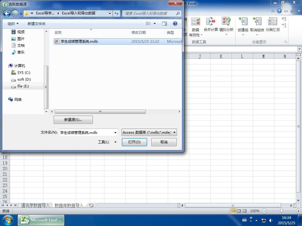Switch to 数据库数据导入 sheet tab

[69, 205]
